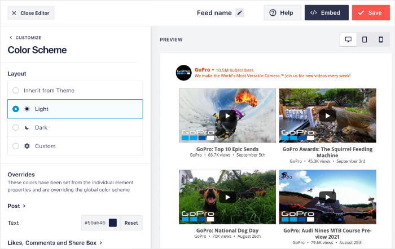This screenshot has height=249, width=395.
Task: Expand the Post overrides section
Action: click(16, 206)
